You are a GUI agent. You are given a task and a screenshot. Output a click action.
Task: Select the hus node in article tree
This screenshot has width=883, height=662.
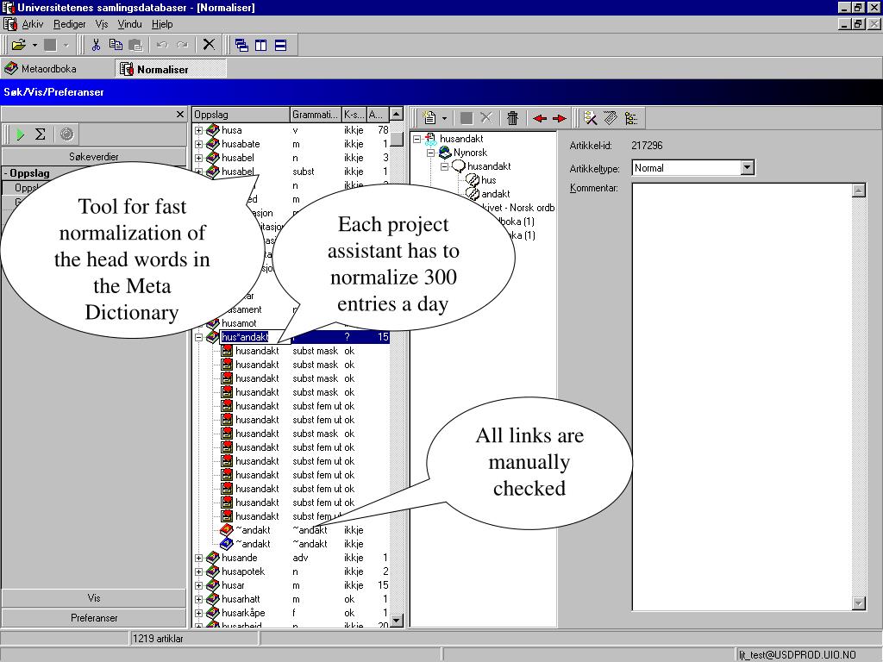pyautogui.click(x=488, y=180)
